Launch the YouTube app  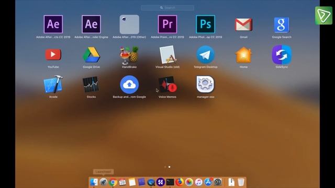[53, 54]
